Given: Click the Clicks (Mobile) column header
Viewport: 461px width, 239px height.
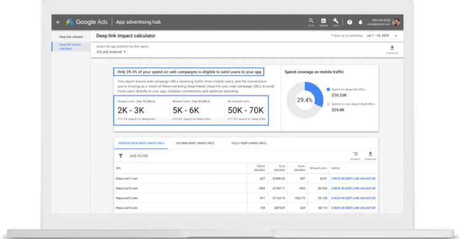Looking at the screenshot, I should tap(259, 168).
